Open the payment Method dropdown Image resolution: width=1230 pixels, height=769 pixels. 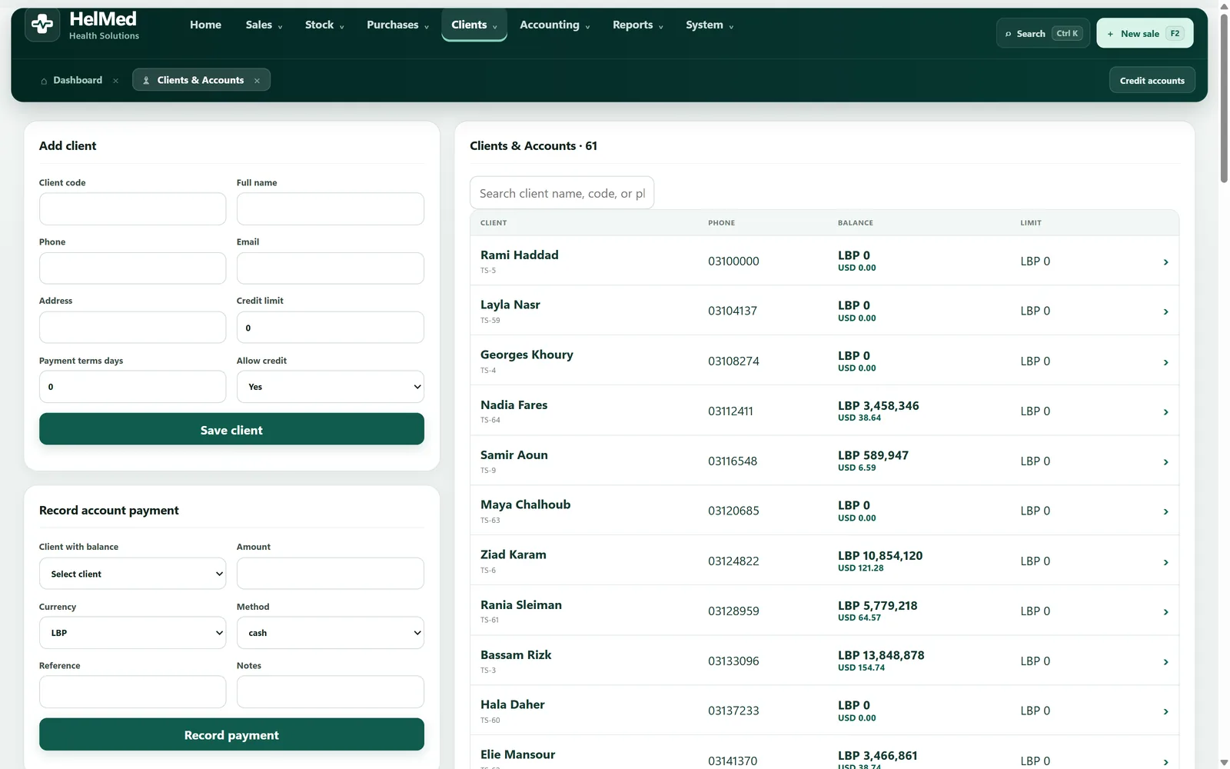330,633
